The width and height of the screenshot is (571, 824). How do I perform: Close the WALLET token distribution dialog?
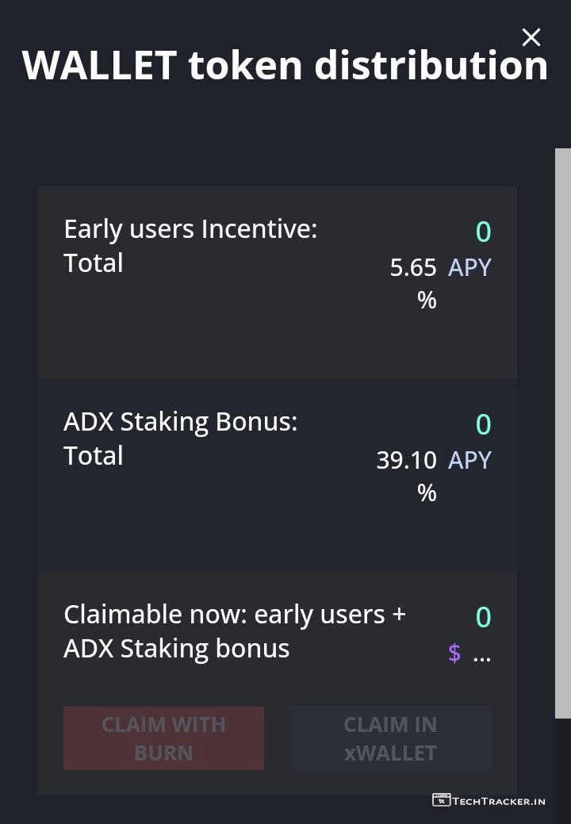click(x=531, y=37)
